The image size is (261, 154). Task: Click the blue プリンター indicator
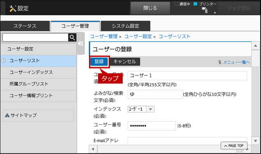tap(195, 4)
